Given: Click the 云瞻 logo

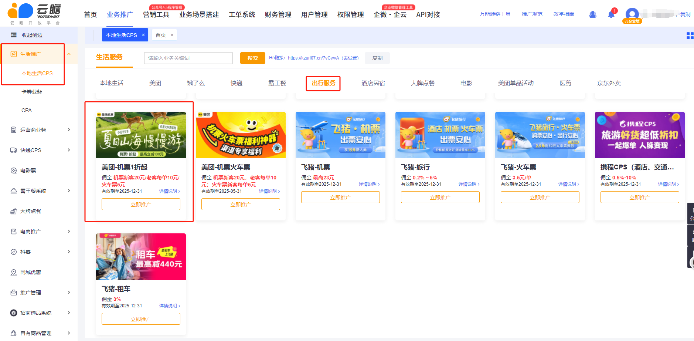Looking at the screenshot, I should coord(35,14).
